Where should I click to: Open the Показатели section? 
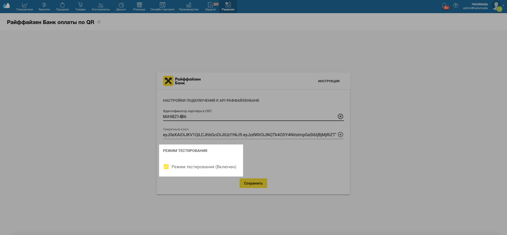(x=25, y=7)
